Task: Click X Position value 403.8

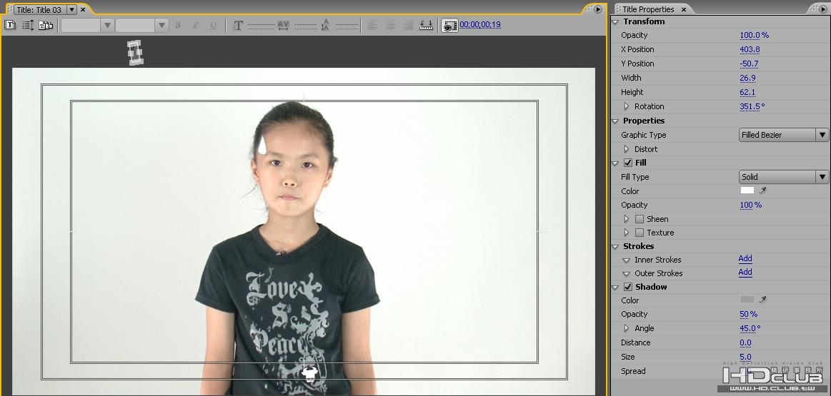Action: [x=750, y=50]
